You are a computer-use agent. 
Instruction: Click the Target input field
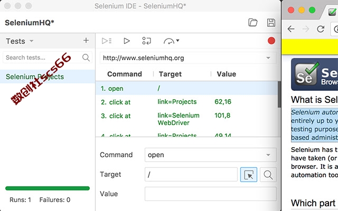pos(191,175)
